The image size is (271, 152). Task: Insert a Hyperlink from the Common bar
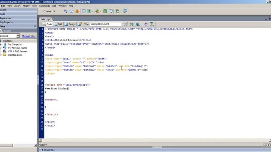coord(66,11)
